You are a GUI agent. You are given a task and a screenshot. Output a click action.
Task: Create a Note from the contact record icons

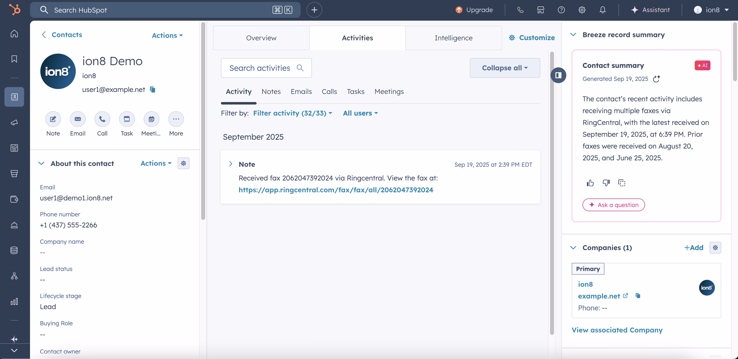[53, 119]
